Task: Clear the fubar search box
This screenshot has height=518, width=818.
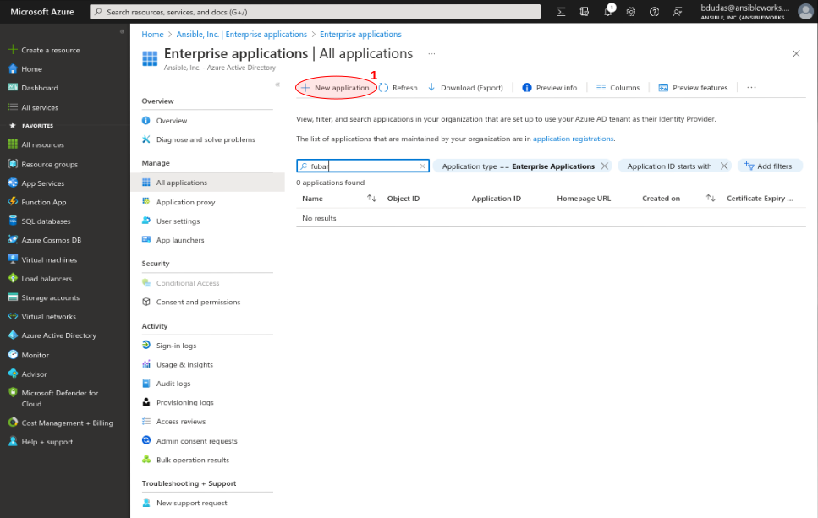Action: (422, 166)
